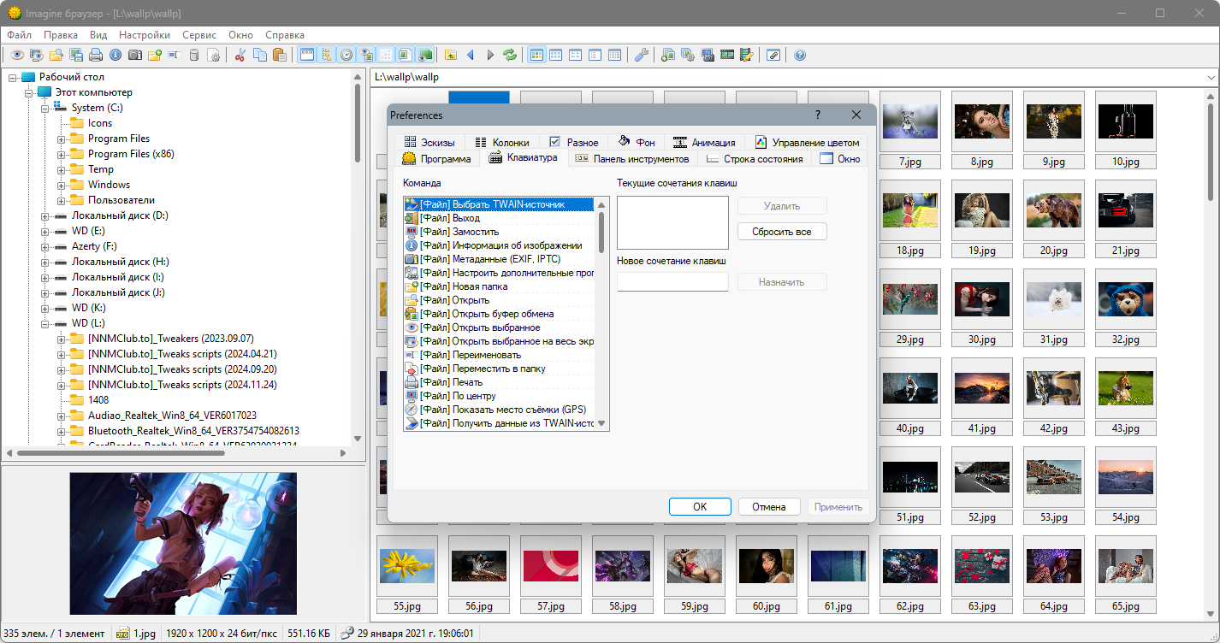Screen dimensions: 1220x643
Task: Go up one folder with toolbar icon
Action: coord(451,55)
